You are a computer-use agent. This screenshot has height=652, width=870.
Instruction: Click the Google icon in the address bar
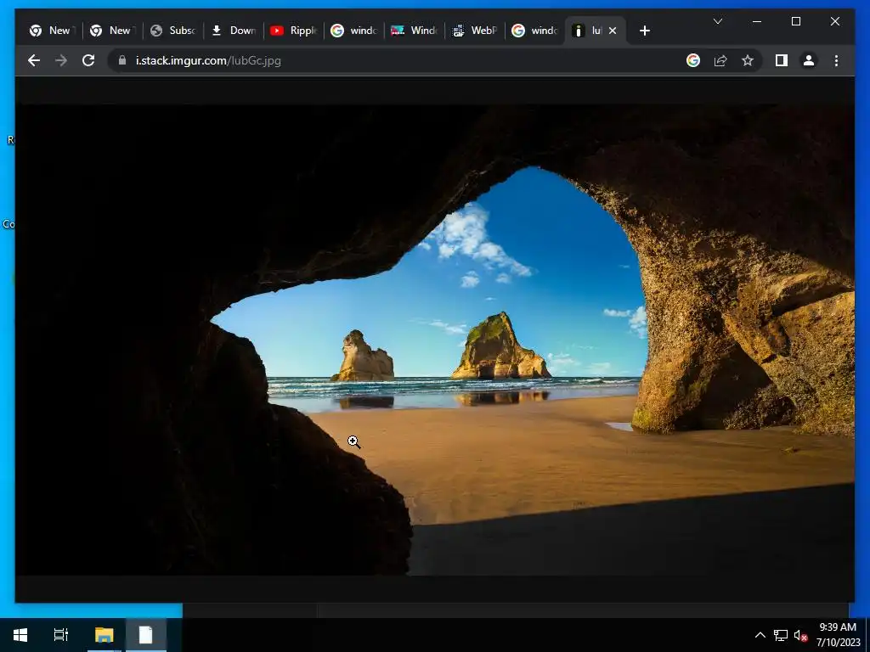693,60
